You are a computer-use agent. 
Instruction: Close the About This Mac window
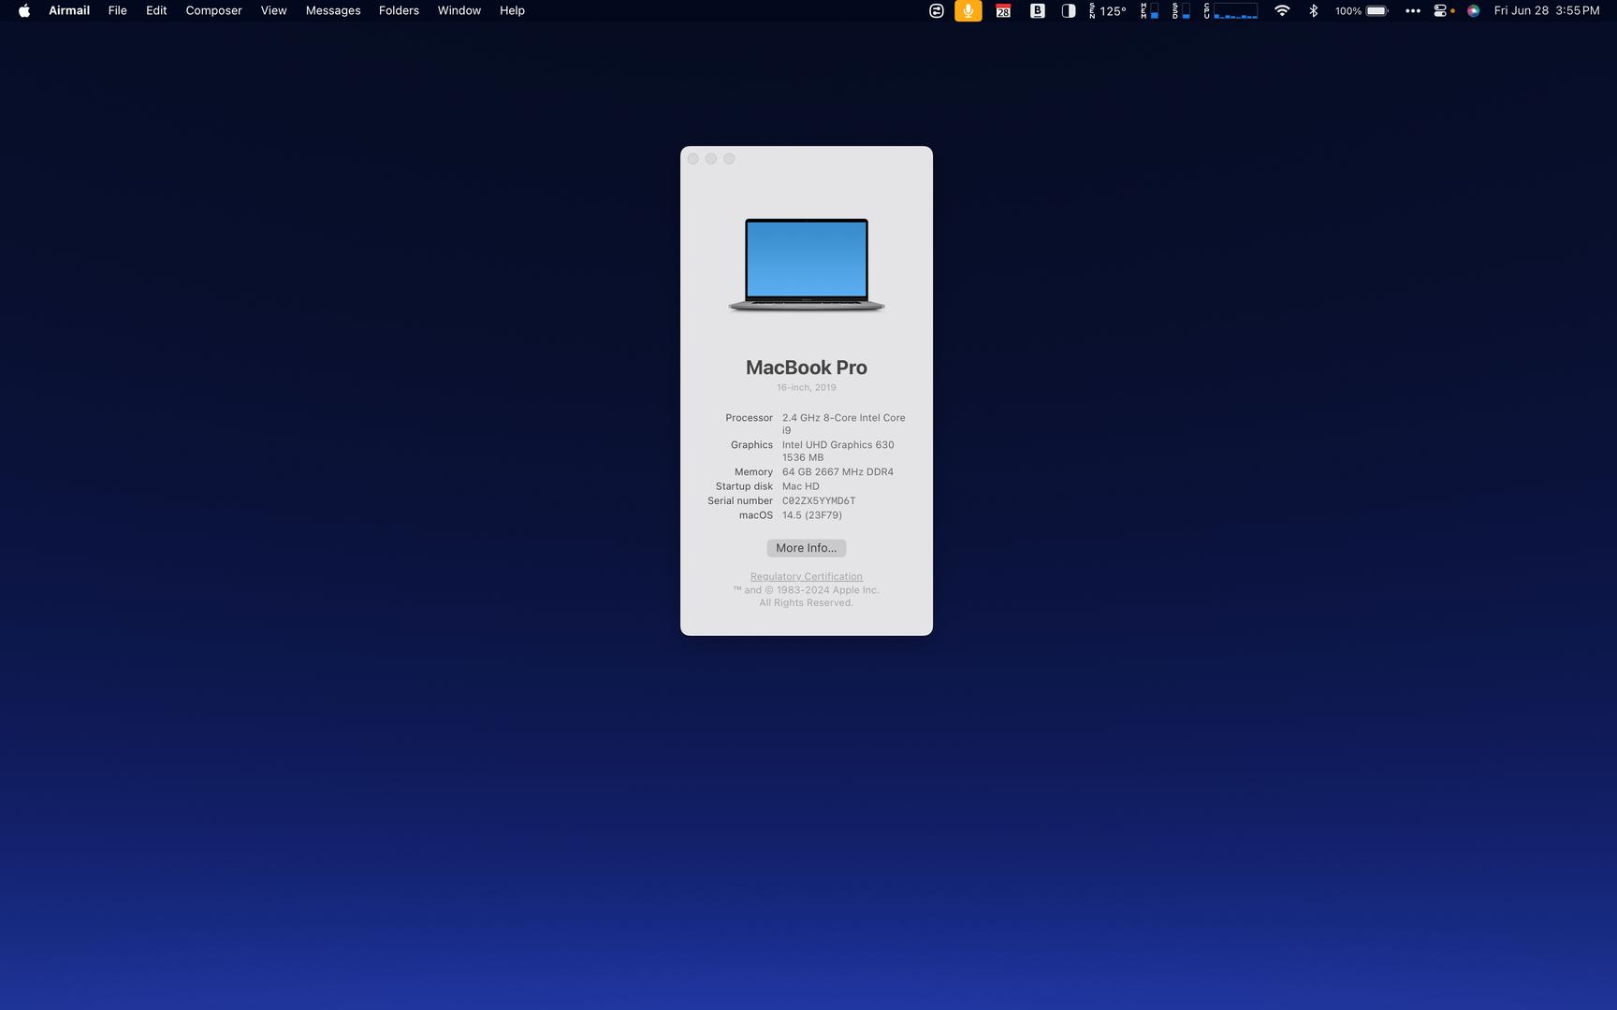tap(693, 159)
